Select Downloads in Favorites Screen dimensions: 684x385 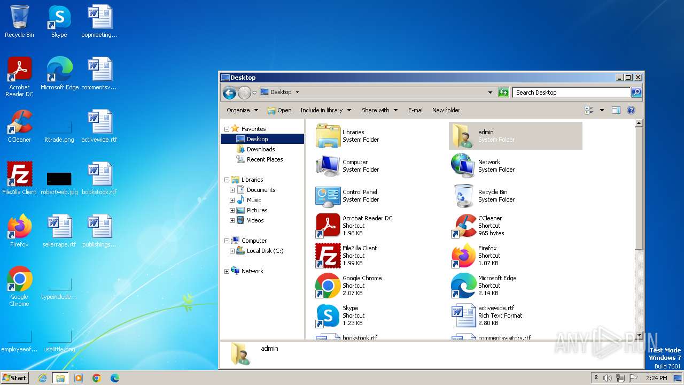(x=262, y=149)
